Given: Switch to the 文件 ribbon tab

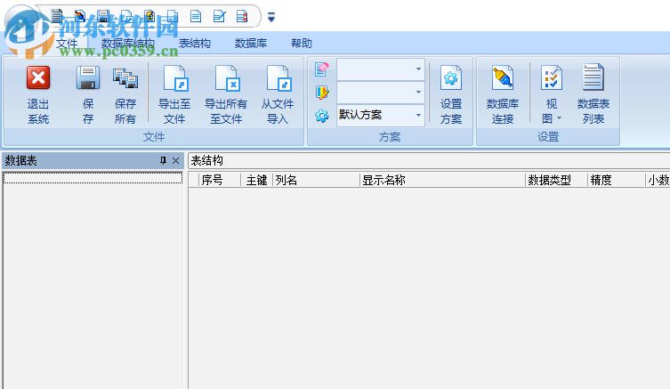Looking at the screenshot, I should (67, 44).
